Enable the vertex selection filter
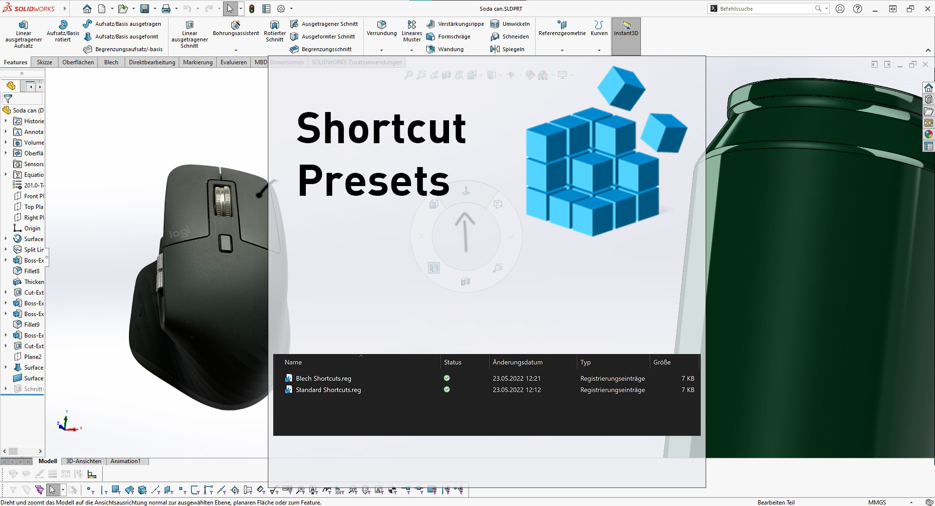The width and height of the screenshot is (935, 506). 89,490
